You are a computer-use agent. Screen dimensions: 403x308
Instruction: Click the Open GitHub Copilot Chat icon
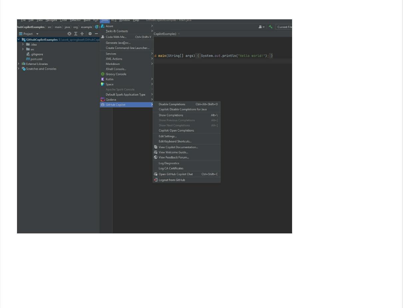[156, 174]
